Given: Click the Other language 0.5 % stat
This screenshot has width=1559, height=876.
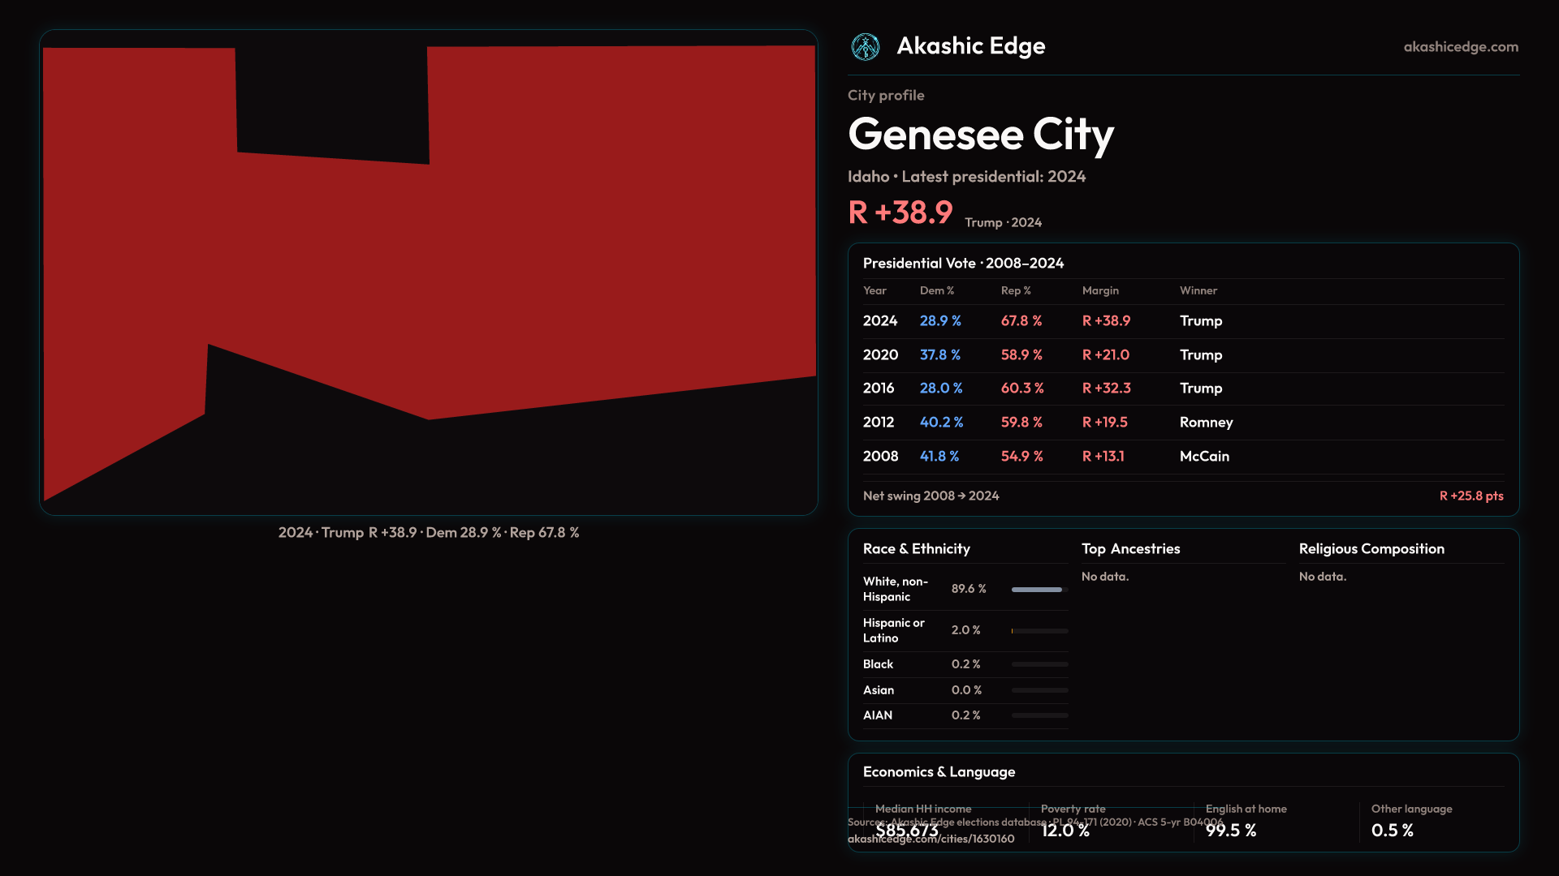Looking at the screenshot, I should (x=1392, y=831).
